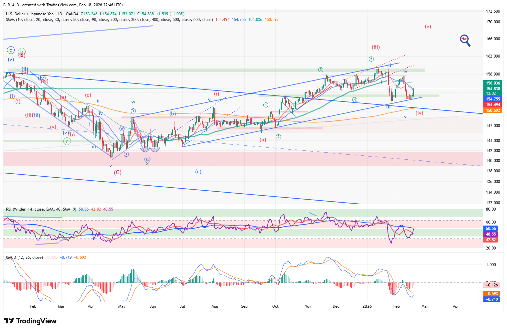Click the magnifying glass pulse icon
507x331 pixels.
click(465, 40)
